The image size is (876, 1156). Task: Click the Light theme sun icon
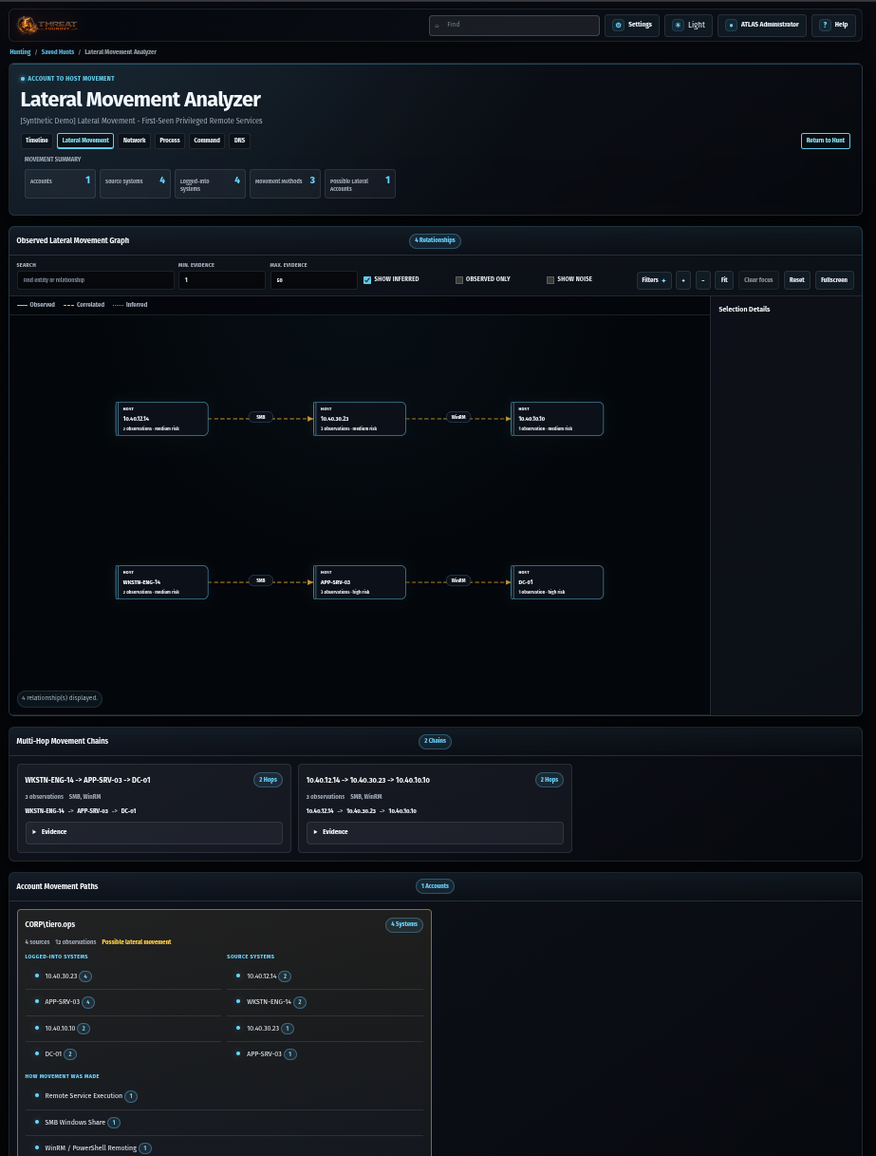(678, 25)
